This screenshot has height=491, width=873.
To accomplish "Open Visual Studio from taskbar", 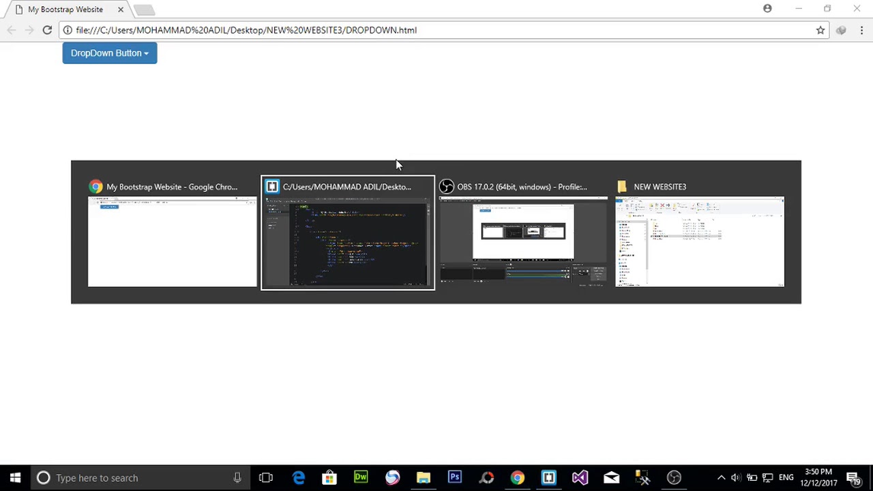I will tap(580, 477).
